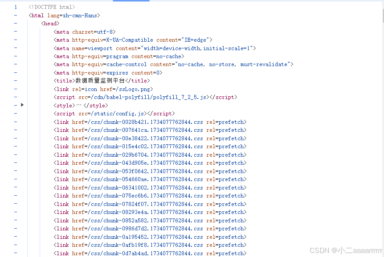Image resolution: width=384 pixels, height=257 pixels.
Task: Click the closing style tag
Action: click(96, 106)
